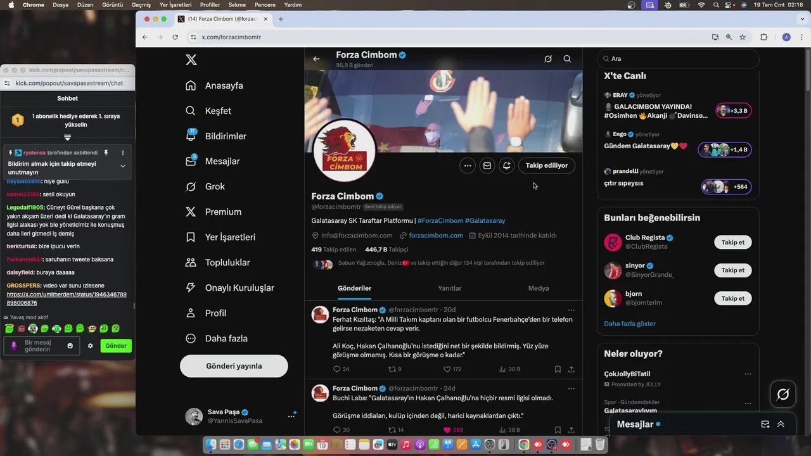Click #ForzaCimbom hashtag
This screenshot has height=456, width=811.
pyautogui.click(x=440, y=221)
